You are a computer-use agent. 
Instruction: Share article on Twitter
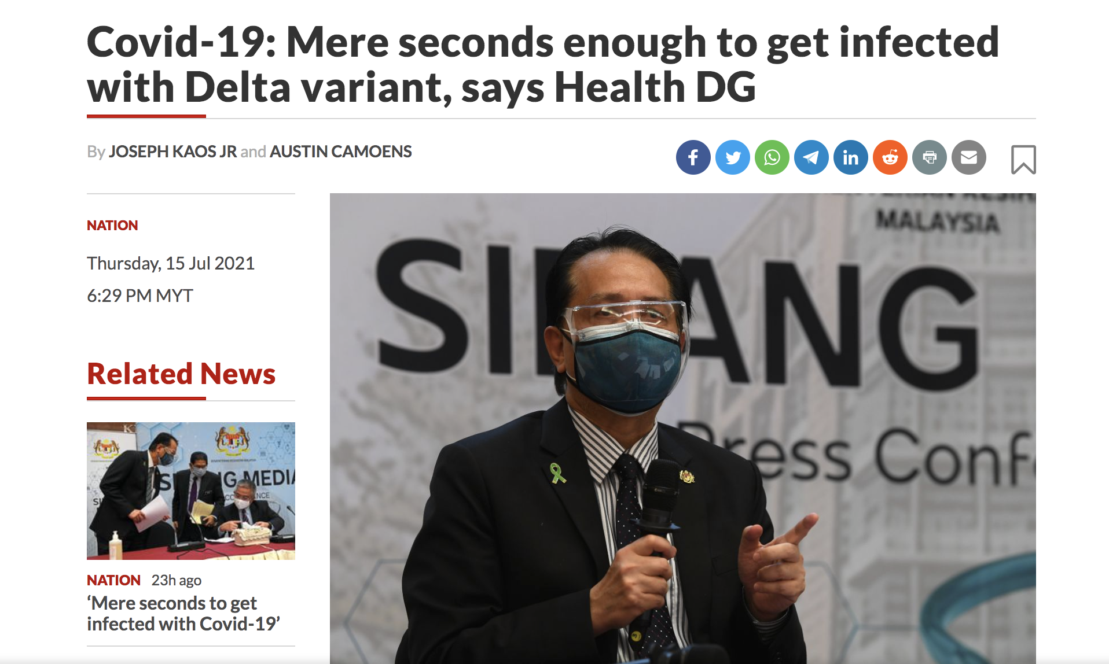pos(732,157)
